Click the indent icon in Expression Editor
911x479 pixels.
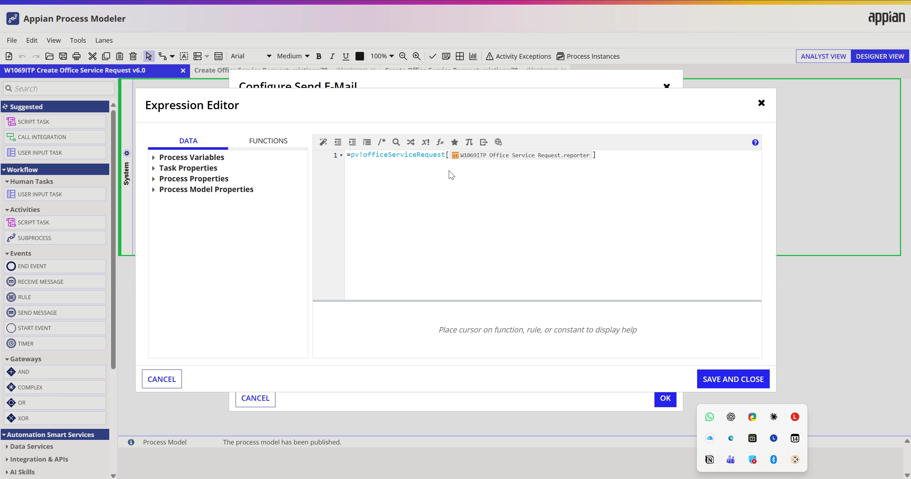point(352,142)
